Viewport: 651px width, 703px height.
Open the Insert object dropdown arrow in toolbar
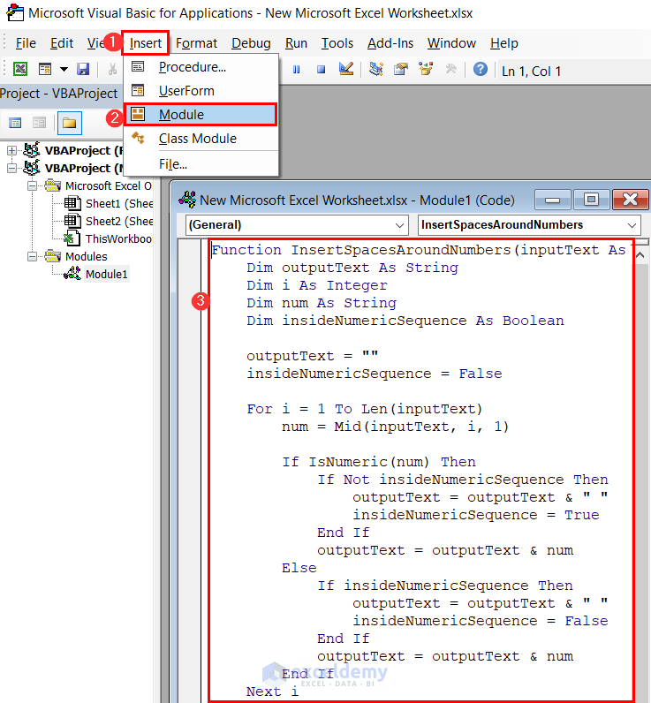64,69
